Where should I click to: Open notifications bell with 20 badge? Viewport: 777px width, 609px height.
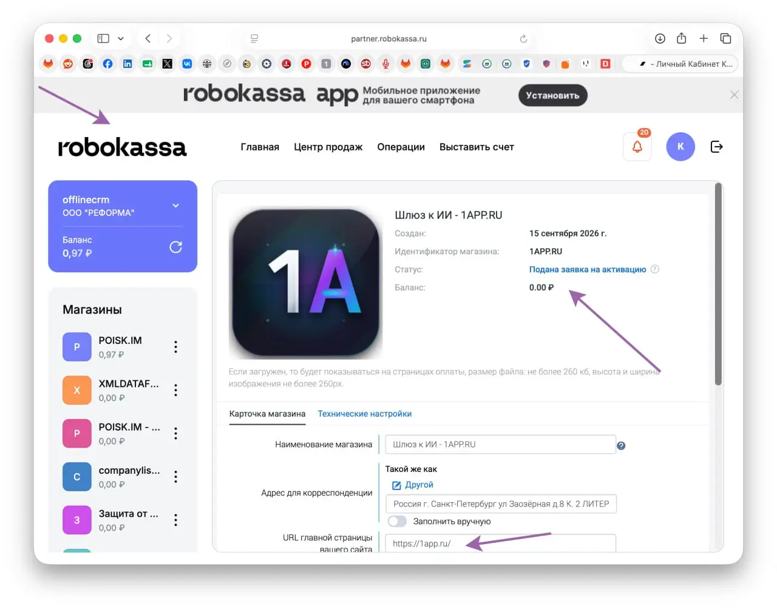click(637, 146)
